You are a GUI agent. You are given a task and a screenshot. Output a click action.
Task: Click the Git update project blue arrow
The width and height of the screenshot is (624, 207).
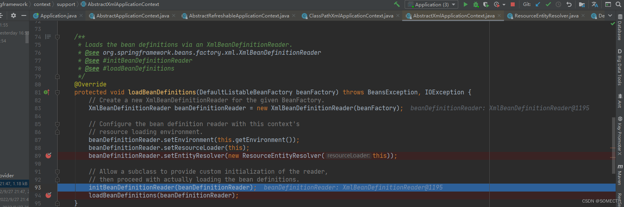[538, 4]
